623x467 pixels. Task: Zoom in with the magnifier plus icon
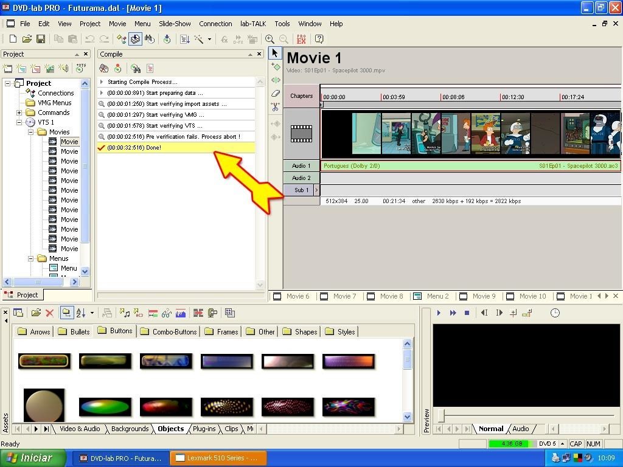270,39
